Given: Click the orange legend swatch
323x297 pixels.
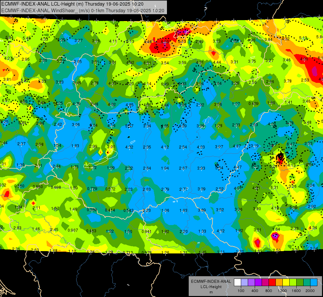Looking at the screenshot, I should (x=279, y=282).
